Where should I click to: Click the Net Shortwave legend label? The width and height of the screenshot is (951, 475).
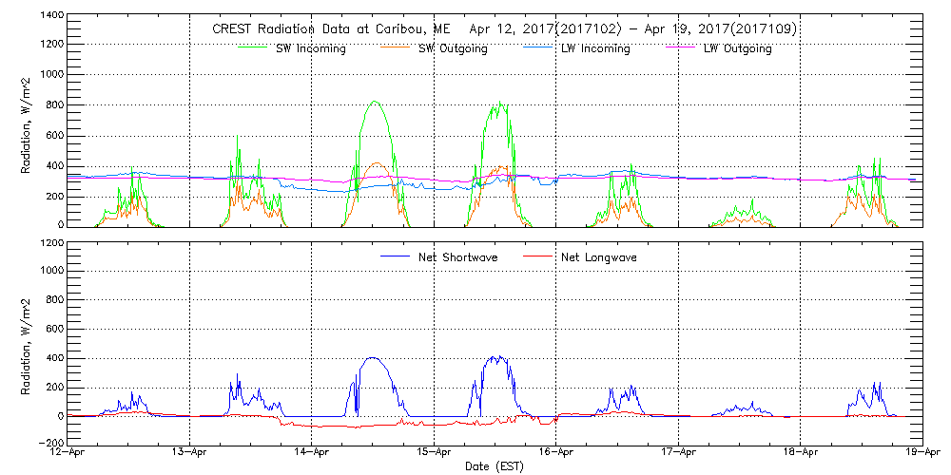point(447,257)
